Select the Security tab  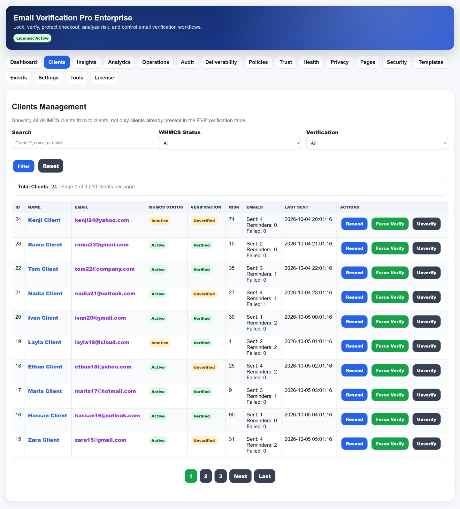[x=397, y=62]
